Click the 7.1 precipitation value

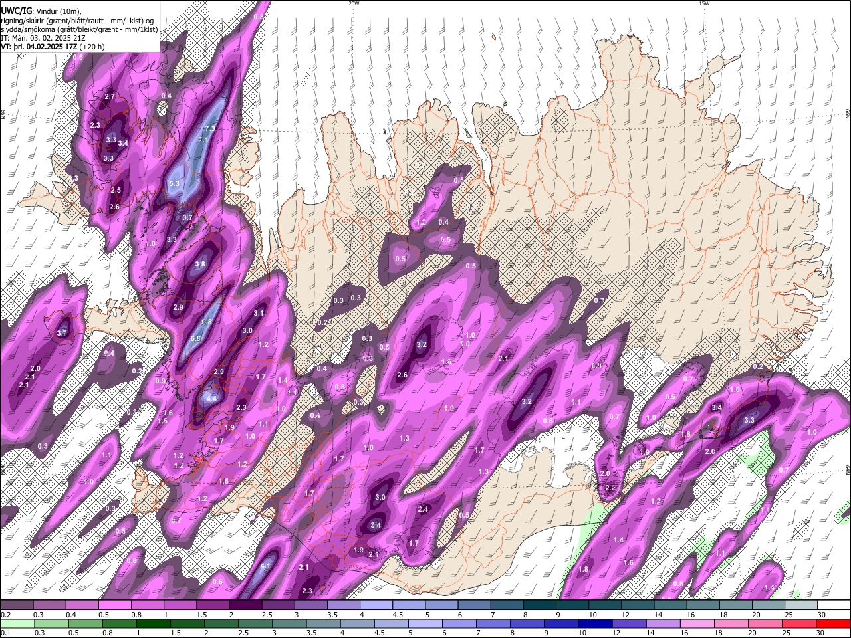pyautogui.click(x=203, y=140)
